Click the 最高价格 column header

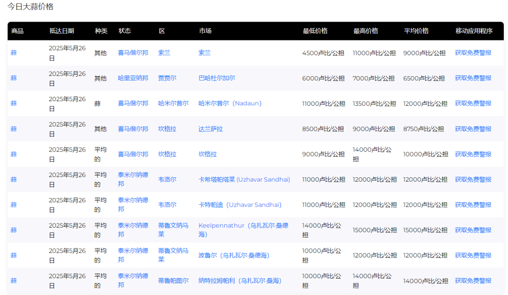click(x=365, y=31)
